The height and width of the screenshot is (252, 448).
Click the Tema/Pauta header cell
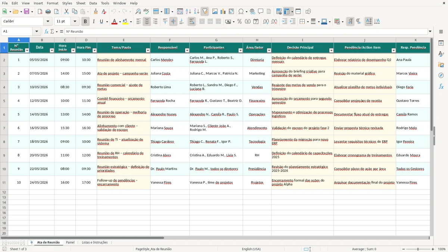124,47
